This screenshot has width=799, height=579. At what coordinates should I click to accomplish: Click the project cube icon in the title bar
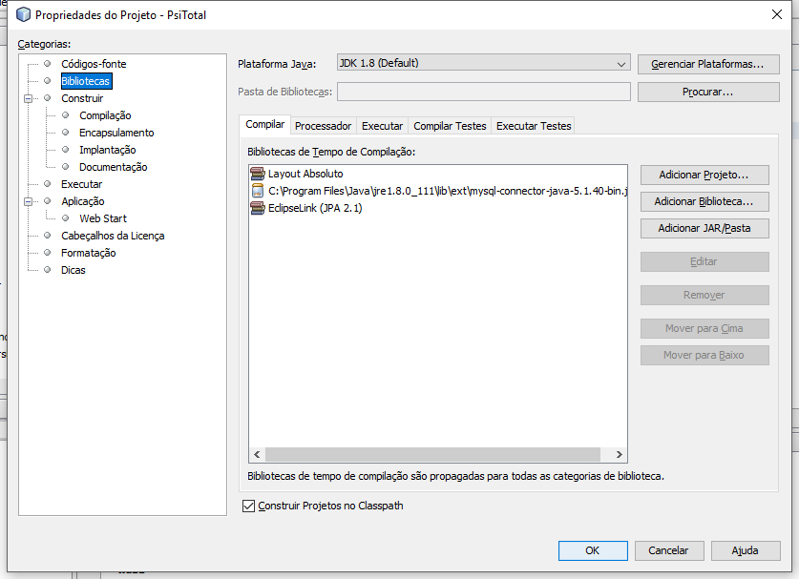click(24, 14)
